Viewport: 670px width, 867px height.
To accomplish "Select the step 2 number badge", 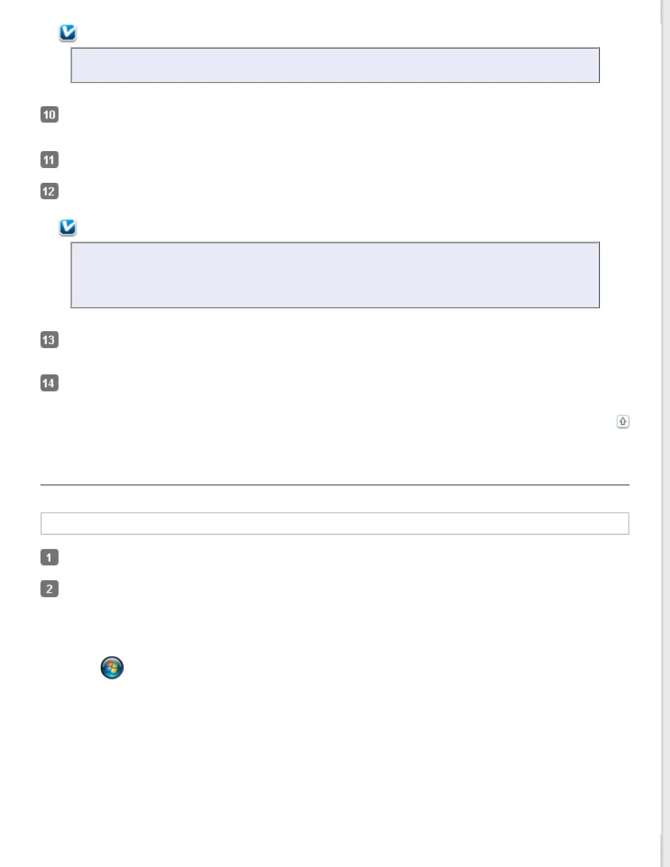I will click(x=49, y=589).
